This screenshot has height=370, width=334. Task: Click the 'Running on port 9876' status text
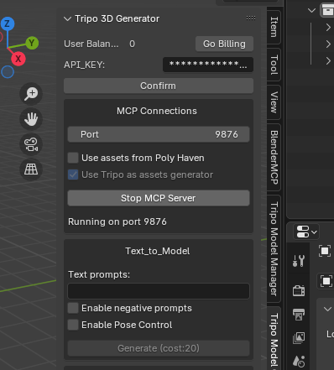(x=117, y=221)
